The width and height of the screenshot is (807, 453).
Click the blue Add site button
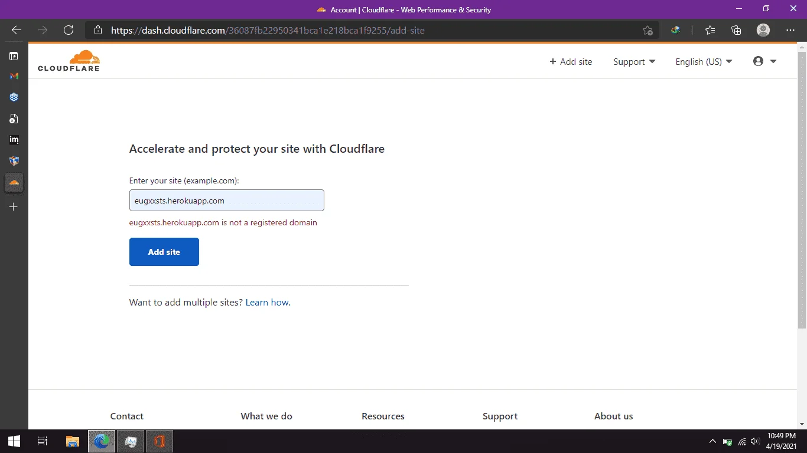[164, 252]
